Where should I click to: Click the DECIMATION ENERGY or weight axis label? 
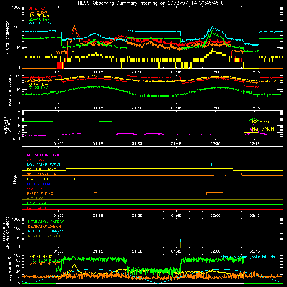[x=5, y=233]
